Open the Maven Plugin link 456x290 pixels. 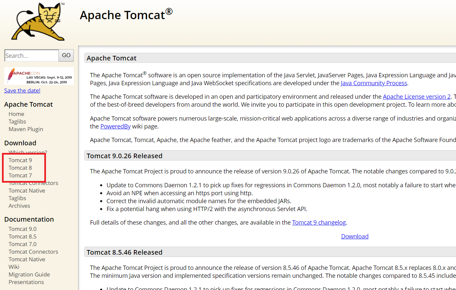26,129
